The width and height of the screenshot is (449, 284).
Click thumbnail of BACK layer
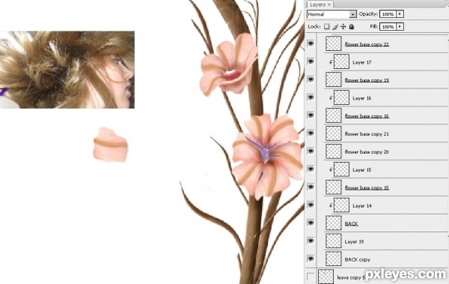(x=334, y=223)
